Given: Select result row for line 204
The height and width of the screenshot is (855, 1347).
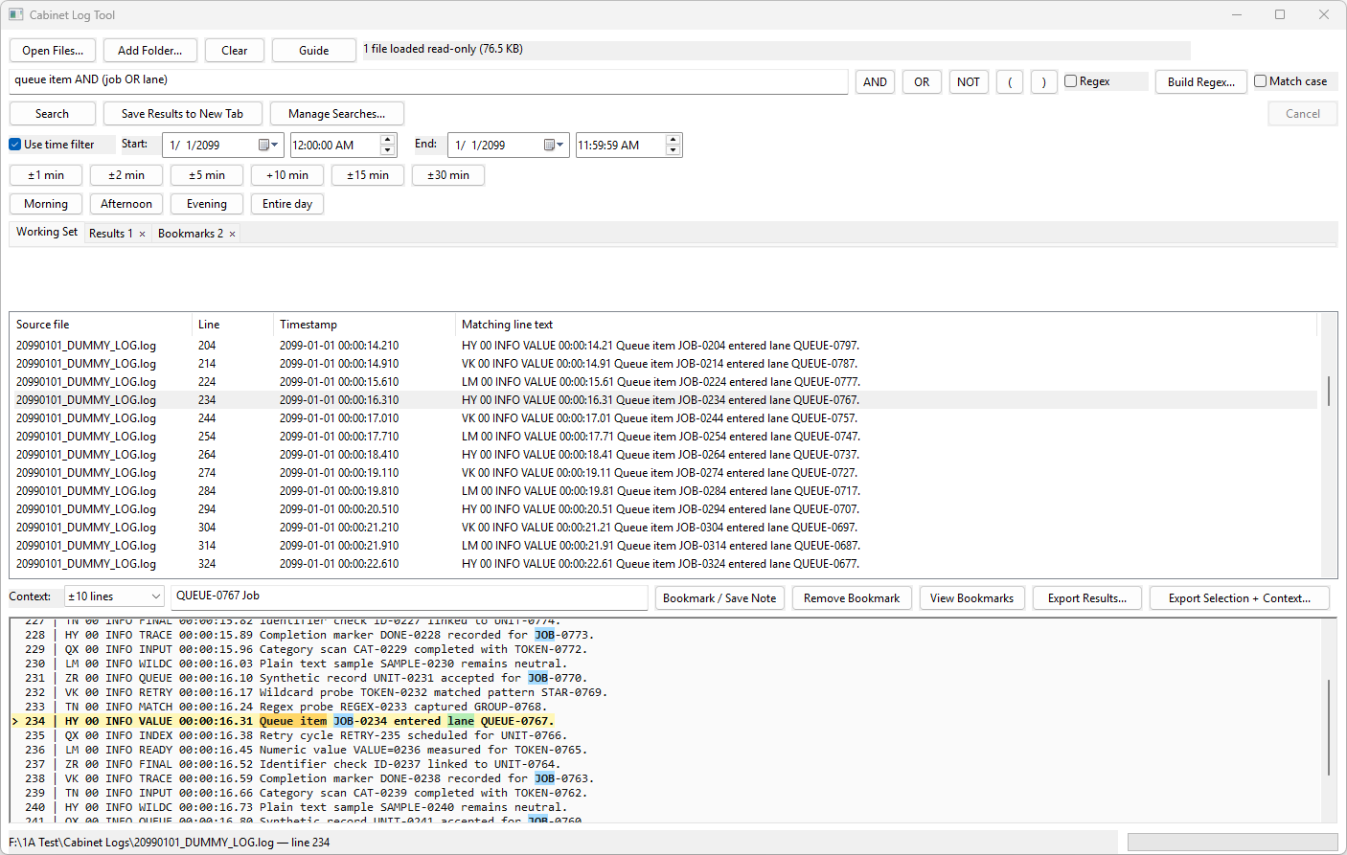Looking at the screenshot, I should [x=664, y=346].
